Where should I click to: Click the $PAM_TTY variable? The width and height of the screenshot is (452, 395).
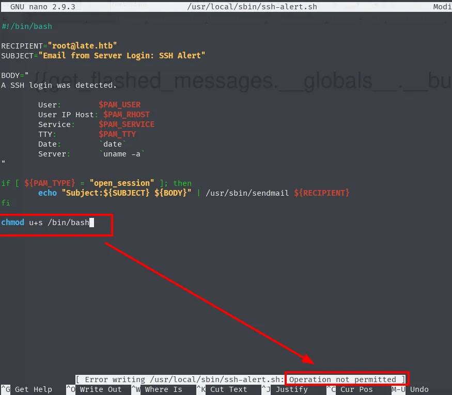click(x=117, y=134)
